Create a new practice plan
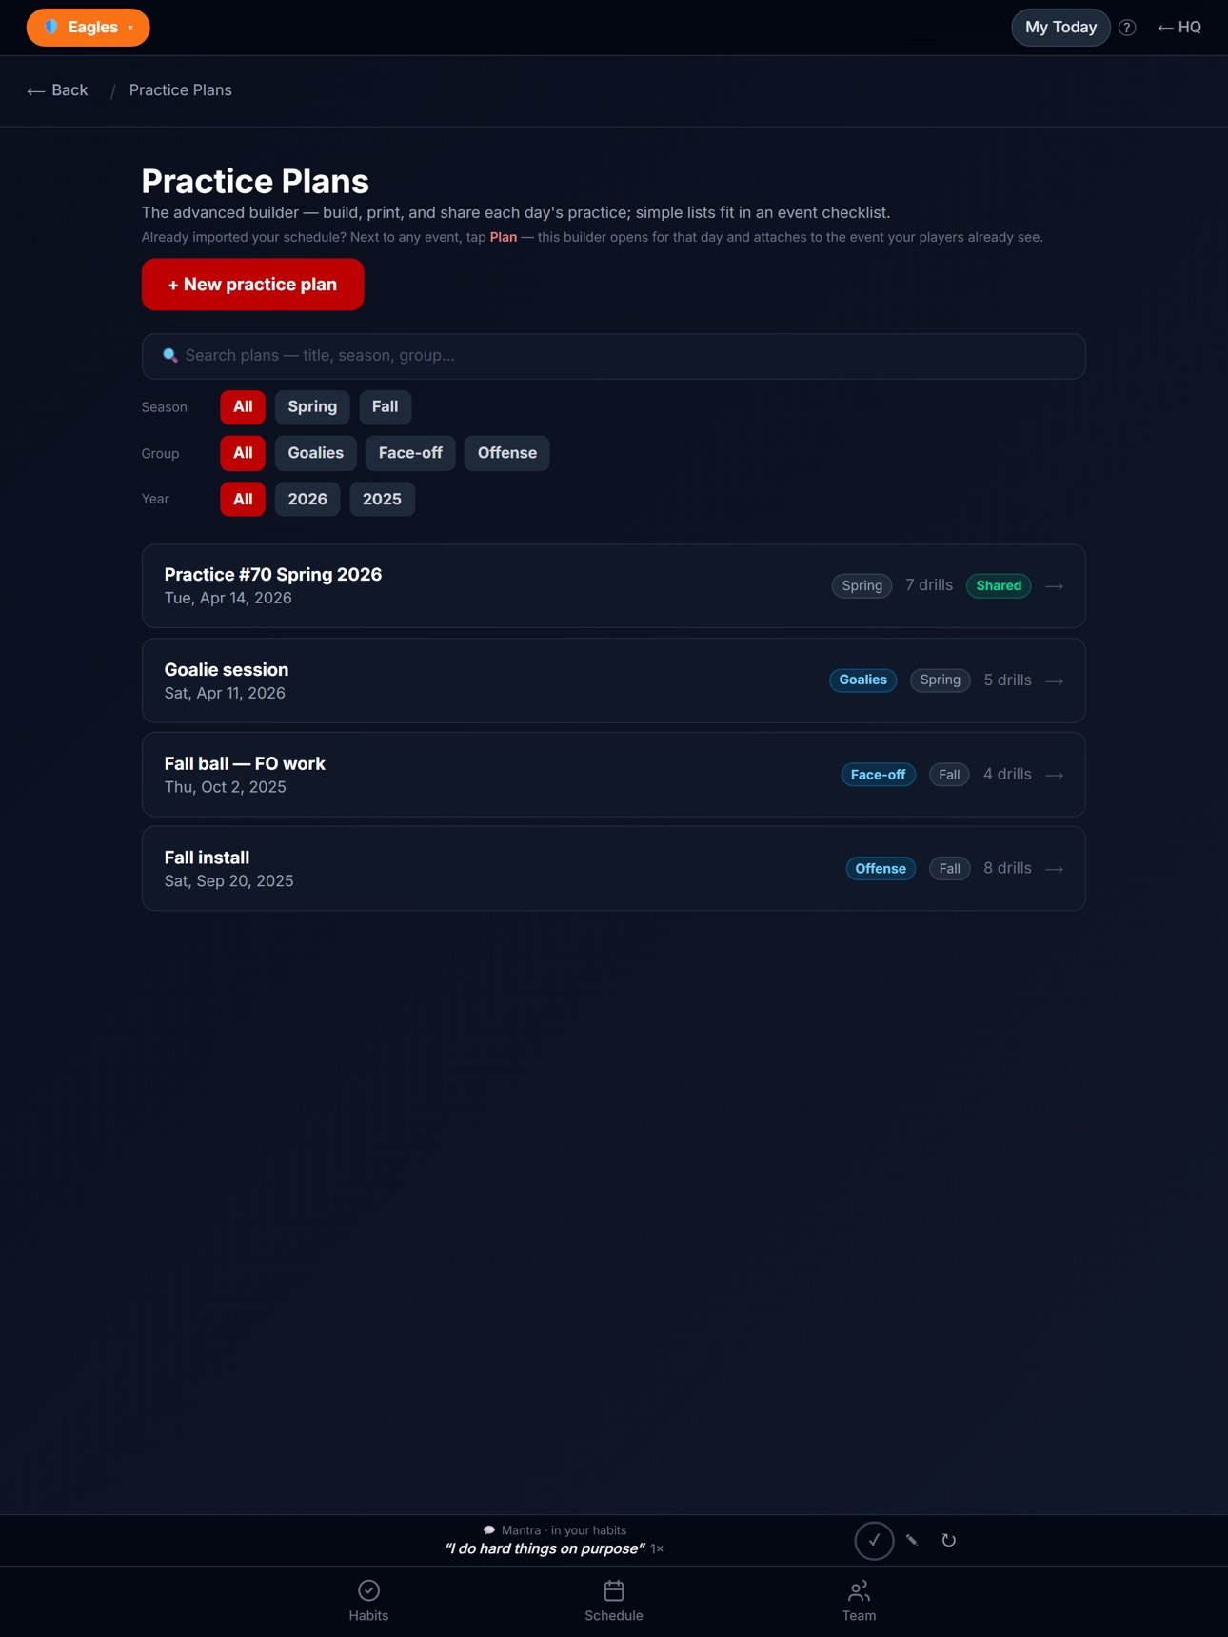The width and height of the screenshot is (1228, 1637). click(252, 285)
